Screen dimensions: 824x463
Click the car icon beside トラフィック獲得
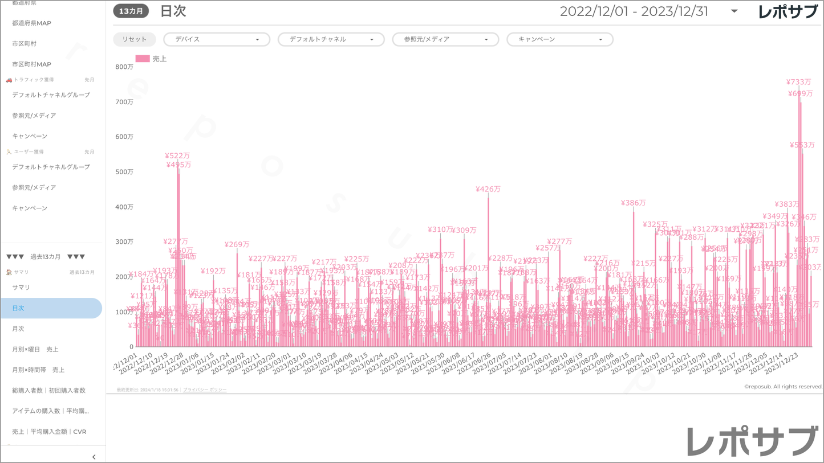9,80
